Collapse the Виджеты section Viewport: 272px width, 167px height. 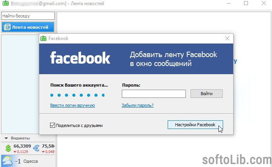6,138
